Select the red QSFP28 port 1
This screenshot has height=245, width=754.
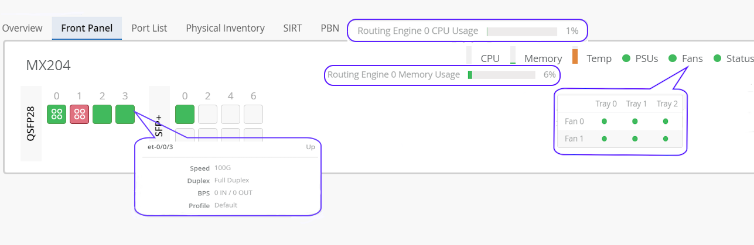click(79, 114)
